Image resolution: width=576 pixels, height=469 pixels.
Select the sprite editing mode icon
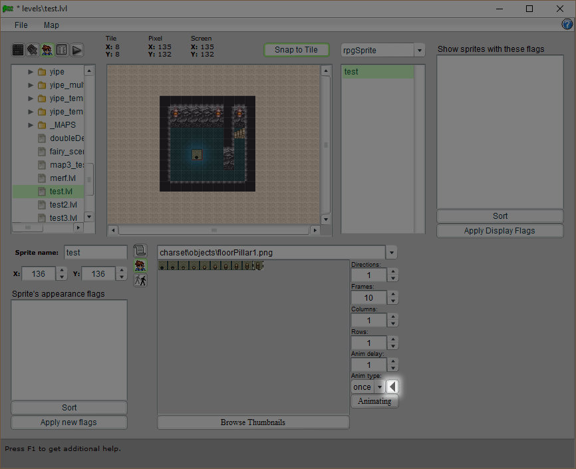[x=47, y=50]
